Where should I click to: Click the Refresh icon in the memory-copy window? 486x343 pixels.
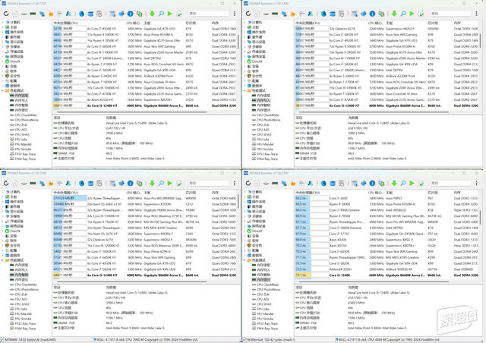click(6, 183)
